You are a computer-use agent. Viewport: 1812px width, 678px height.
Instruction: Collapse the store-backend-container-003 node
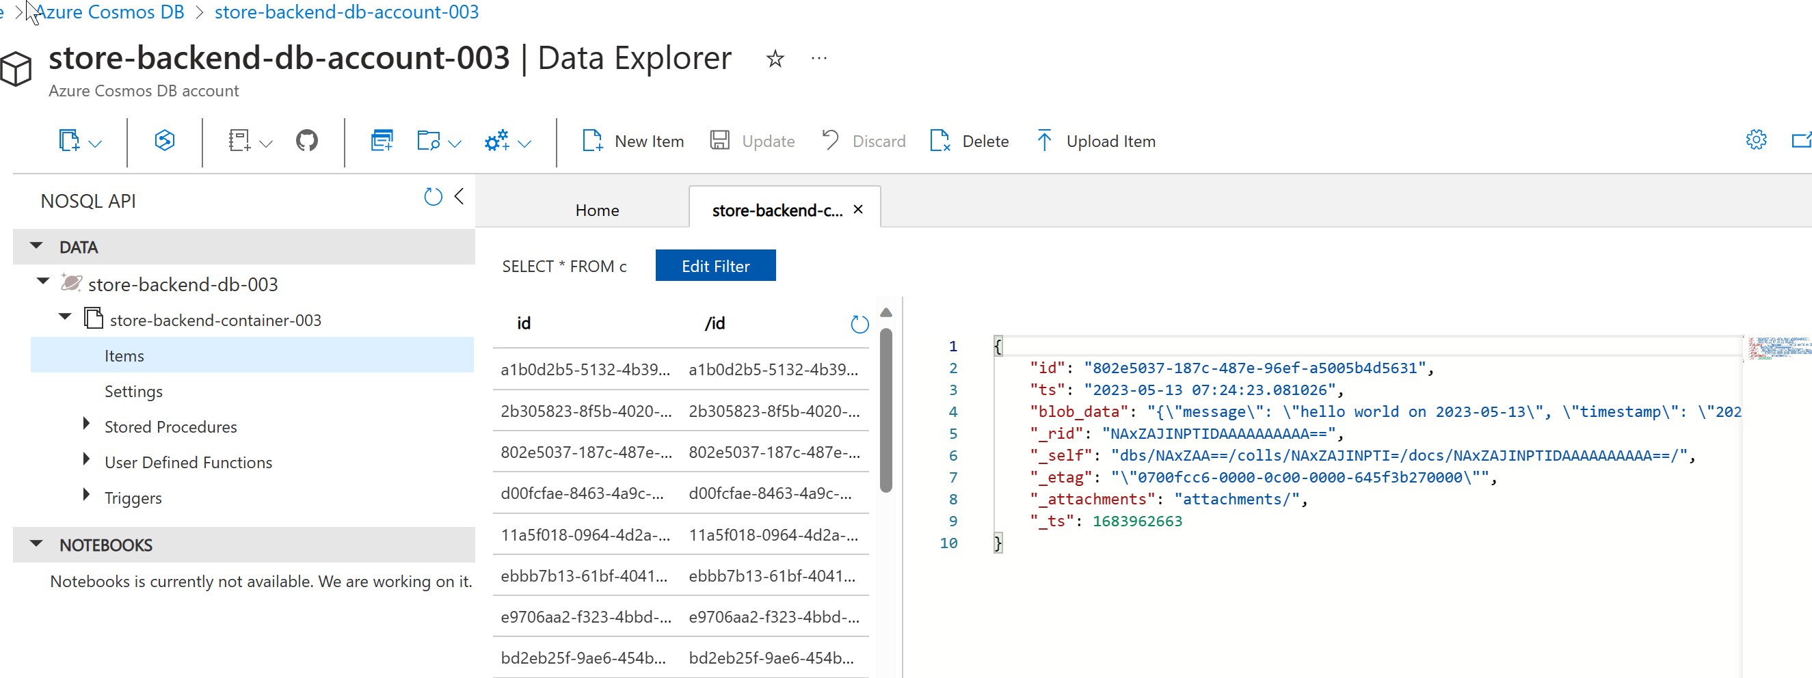[65, 316]
